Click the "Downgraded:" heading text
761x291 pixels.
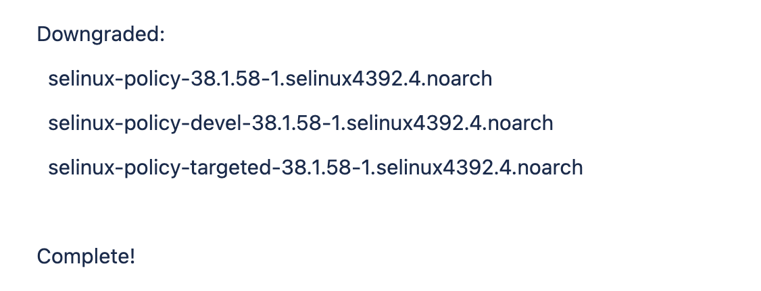point(101,34)
